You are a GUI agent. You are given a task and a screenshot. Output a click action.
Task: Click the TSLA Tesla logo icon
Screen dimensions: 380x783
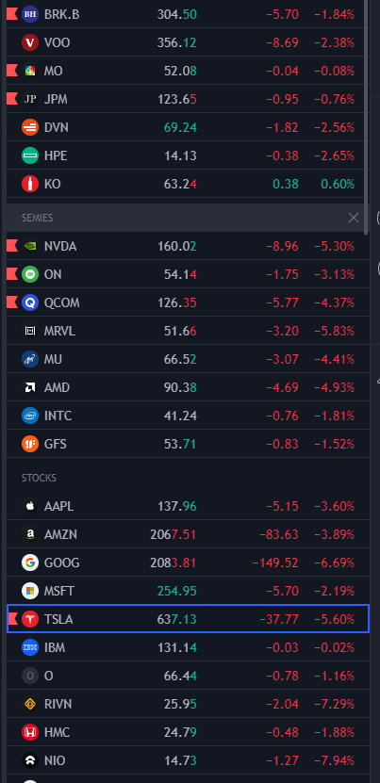click(30, 619)
